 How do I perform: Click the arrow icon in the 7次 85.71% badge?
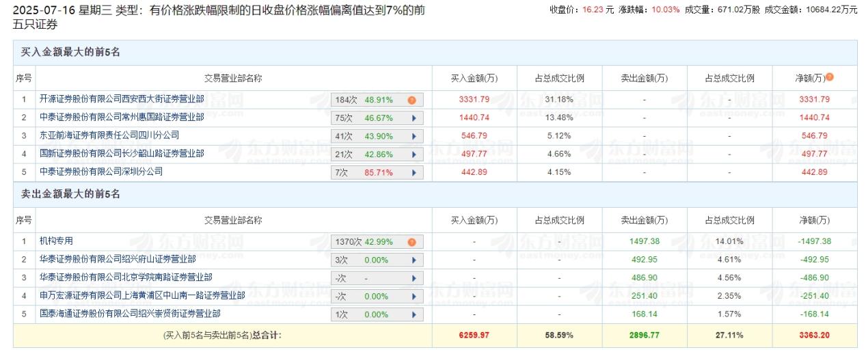click(x=414, y=172)
